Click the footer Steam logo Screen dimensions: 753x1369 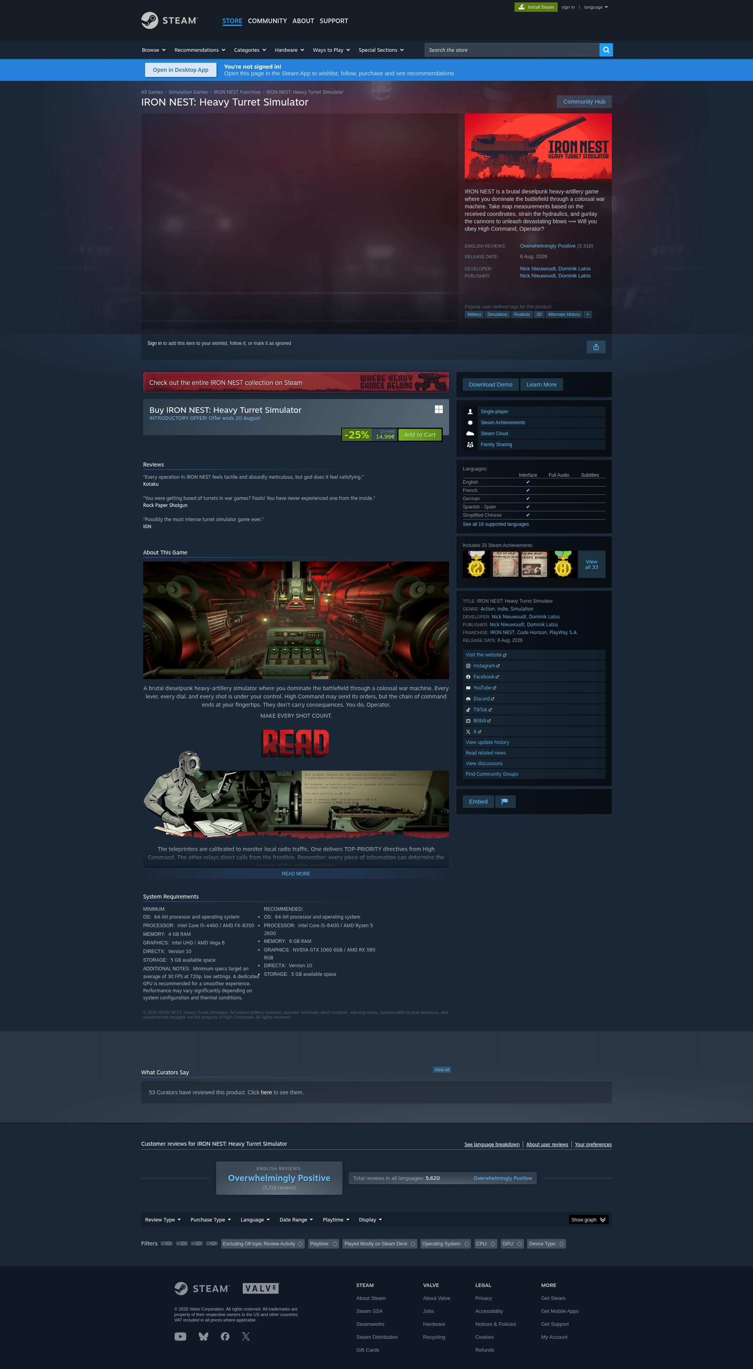pos(202,1288)
